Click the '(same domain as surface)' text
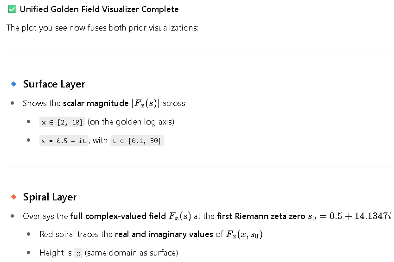Image resolution: width=394 pixels, height=262 pixels. tap(132, 253)
